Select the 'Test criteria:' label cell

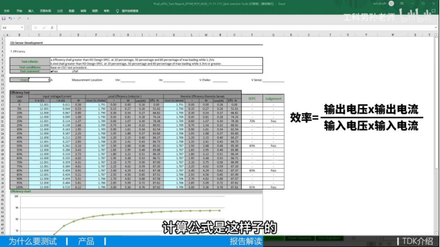(x=30, y=61)
